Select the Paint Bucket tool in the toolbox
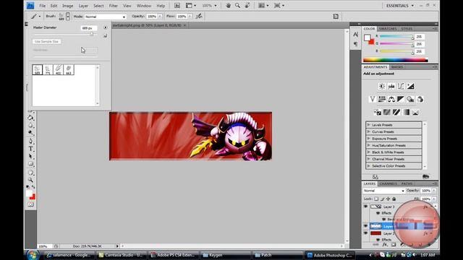The height and width of the screenshot is (260, 463). 30,118
